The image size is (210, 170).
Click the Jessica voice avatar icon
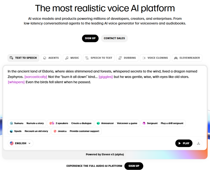(x=55, y=131)
